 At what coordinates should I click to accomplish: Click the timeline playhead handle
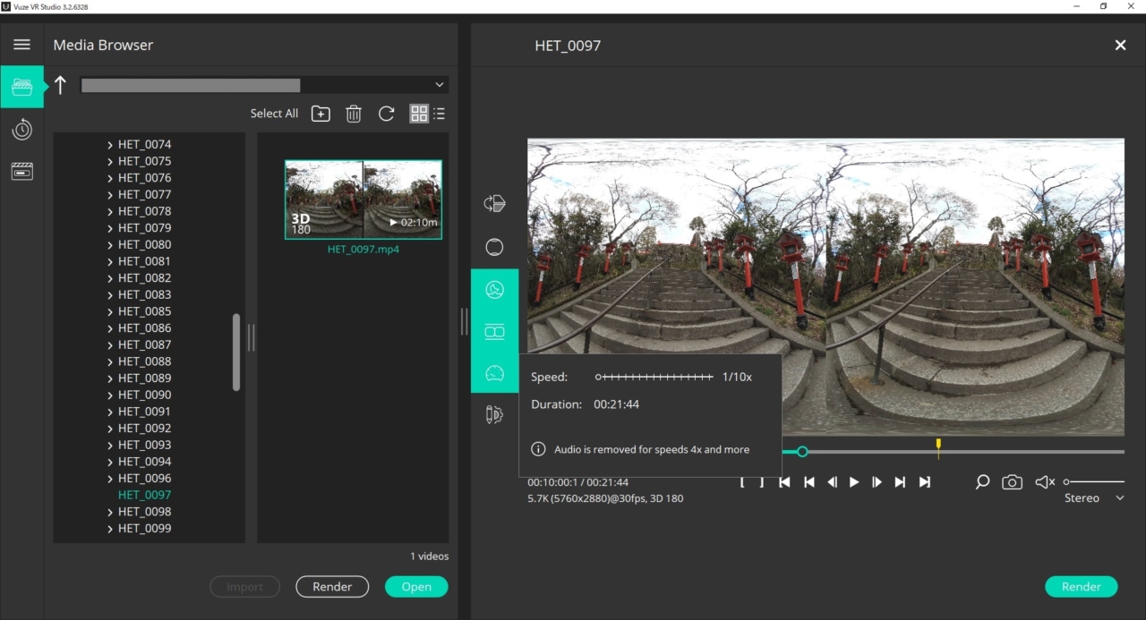pyautogui.click(x=802, y=452)
